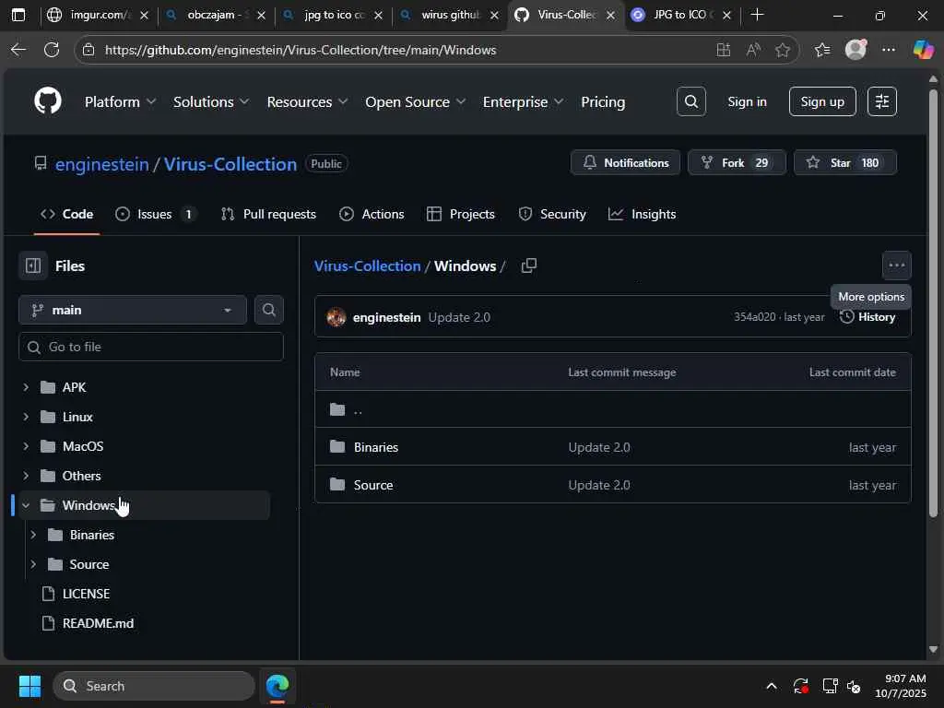The width and height of the screenshot is (944, 708).
Task: Open the browser profile avatar
Action: 855,50
